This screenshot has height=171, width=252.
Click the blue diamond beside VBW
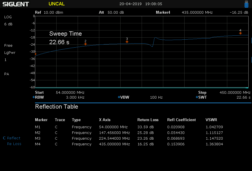click(119, 97)
